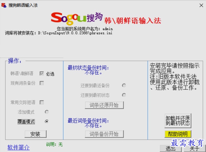
Task: Start restore with 词条还原开始 button
Action: [x=104, y=105]
